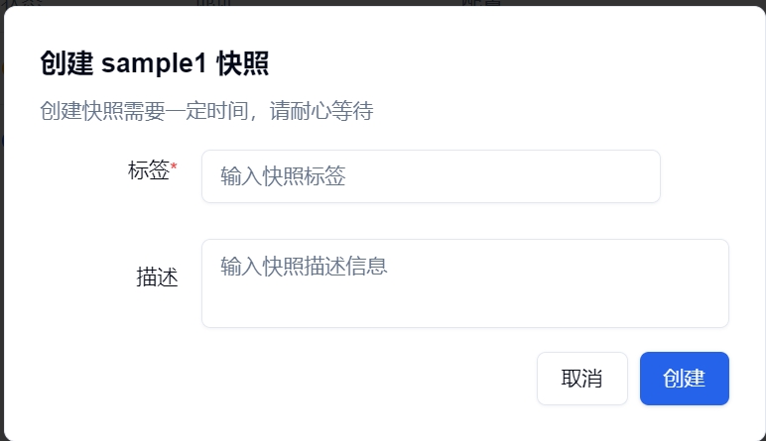Screen dimensions: 766x441
Task: Place cursor at right end of 标签 input
Action: tap(645, 176)
